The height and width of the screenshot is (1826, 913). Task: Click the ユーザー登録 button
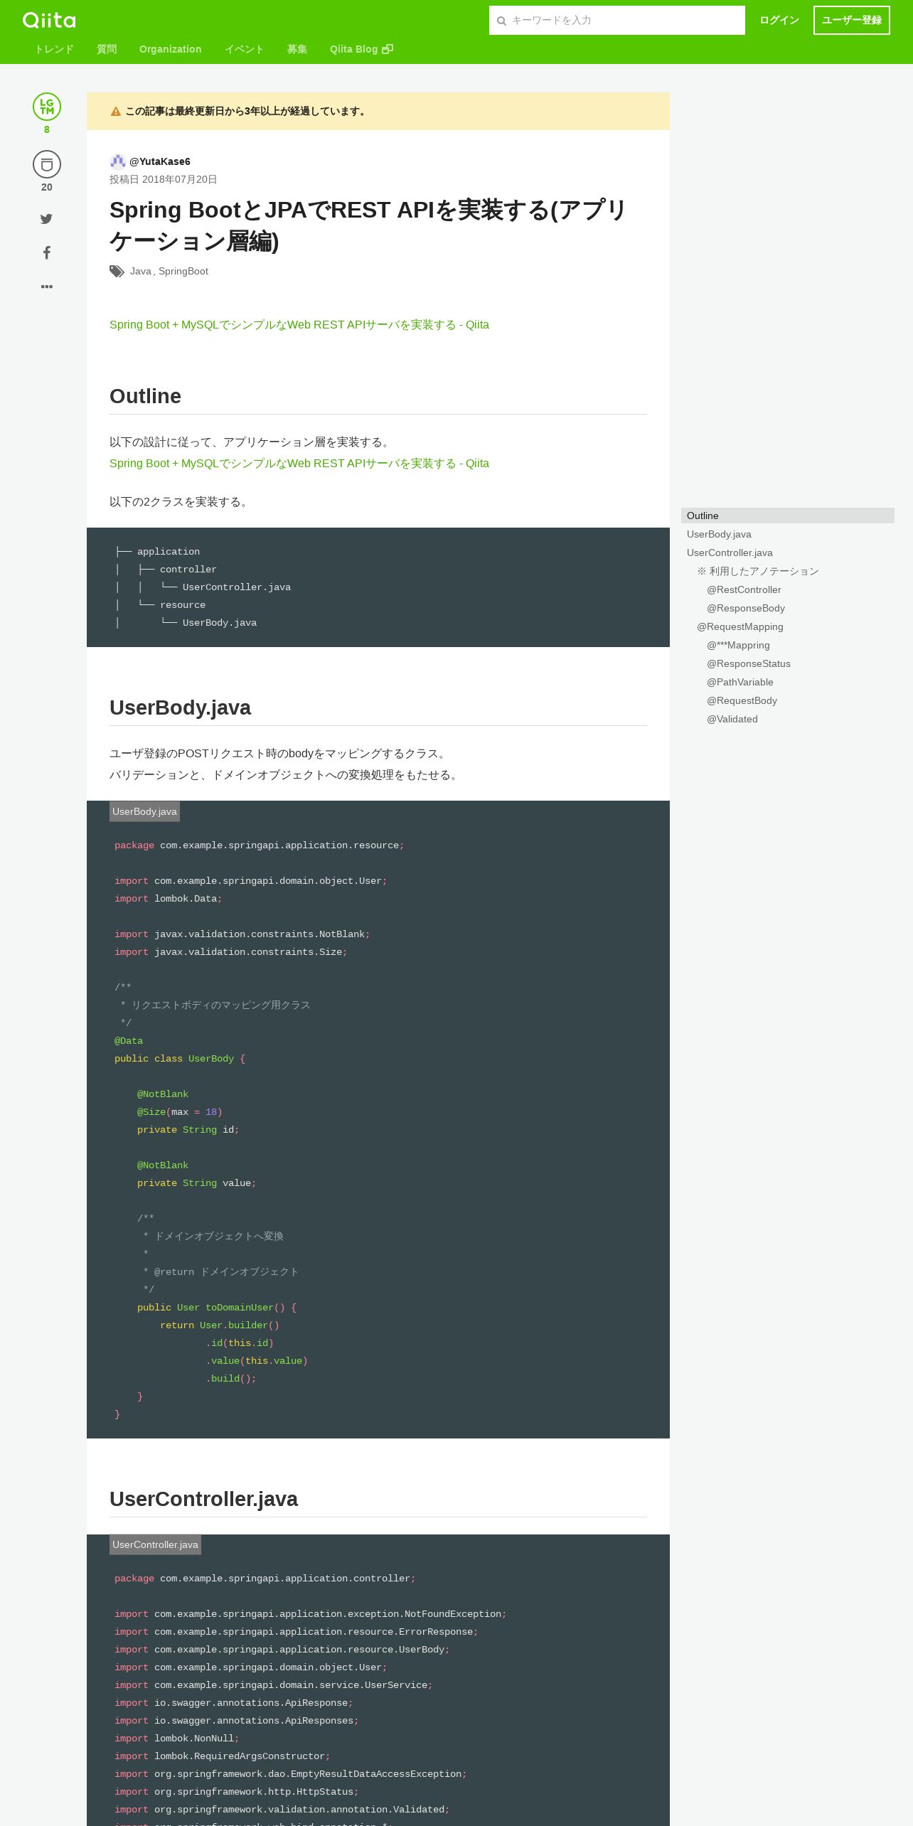click(x=852, y=21)
